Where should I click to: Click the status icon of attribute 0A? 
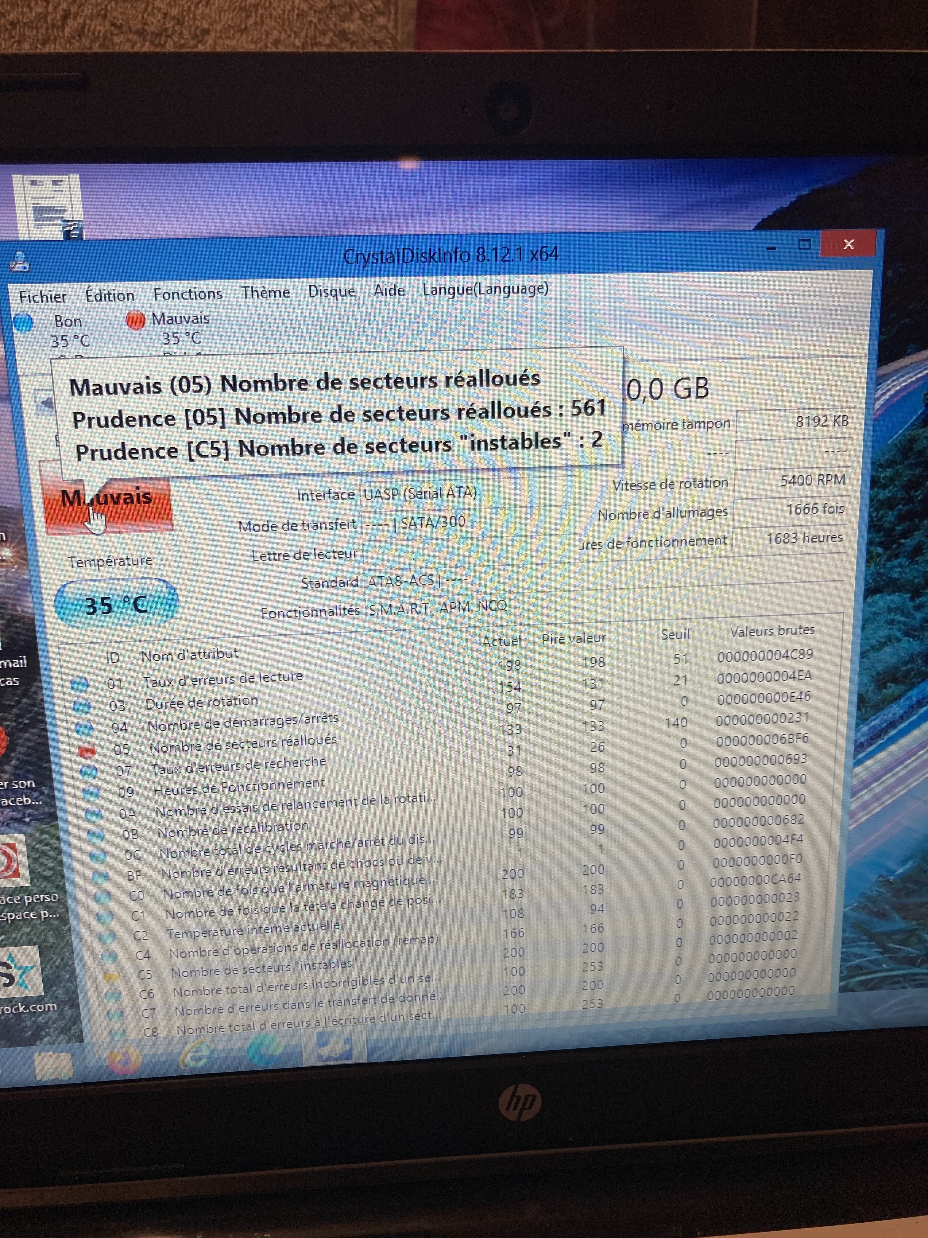point(93,814)
